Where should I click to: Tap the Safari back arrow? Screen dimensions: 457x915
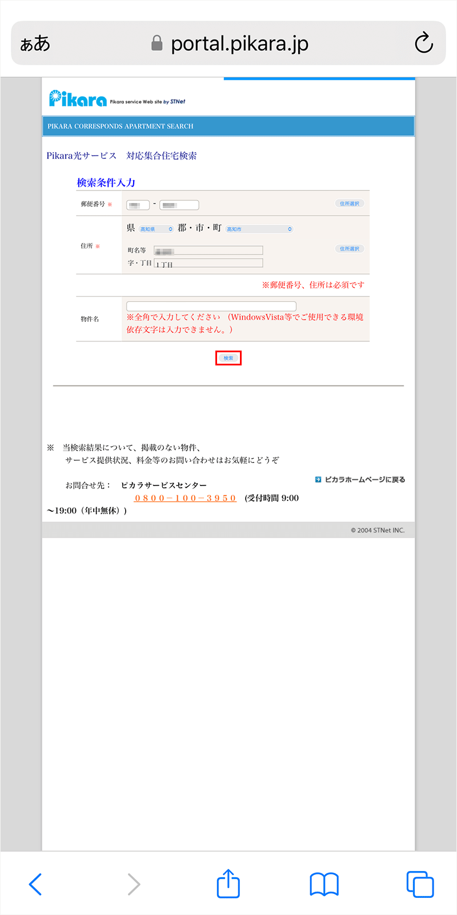tap(35, 884)
